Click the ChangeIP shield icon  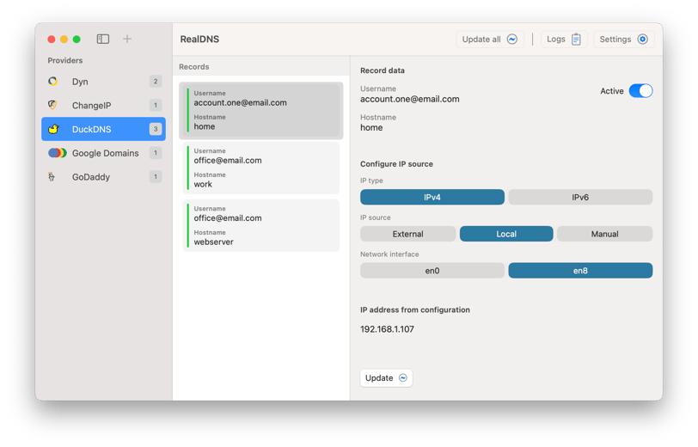[52, 105]
